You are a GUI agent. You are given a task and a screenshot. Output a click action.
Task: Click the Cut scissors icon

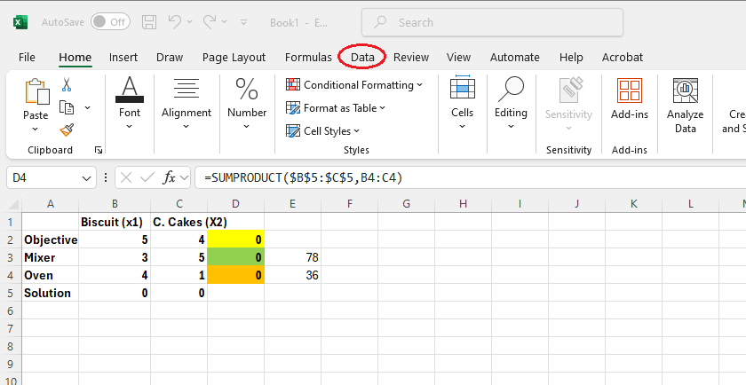pos(67,85)
